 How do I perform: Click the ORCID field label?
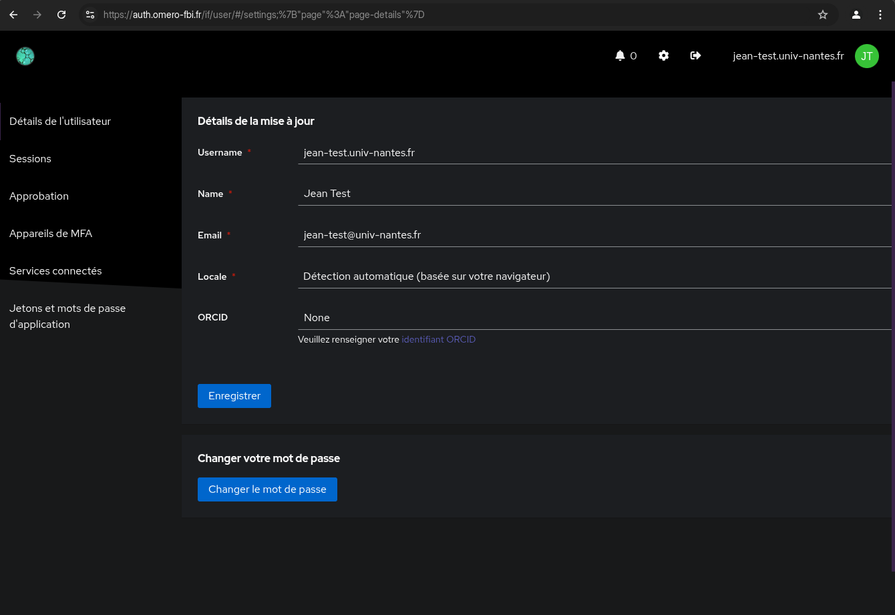[212, 317]
